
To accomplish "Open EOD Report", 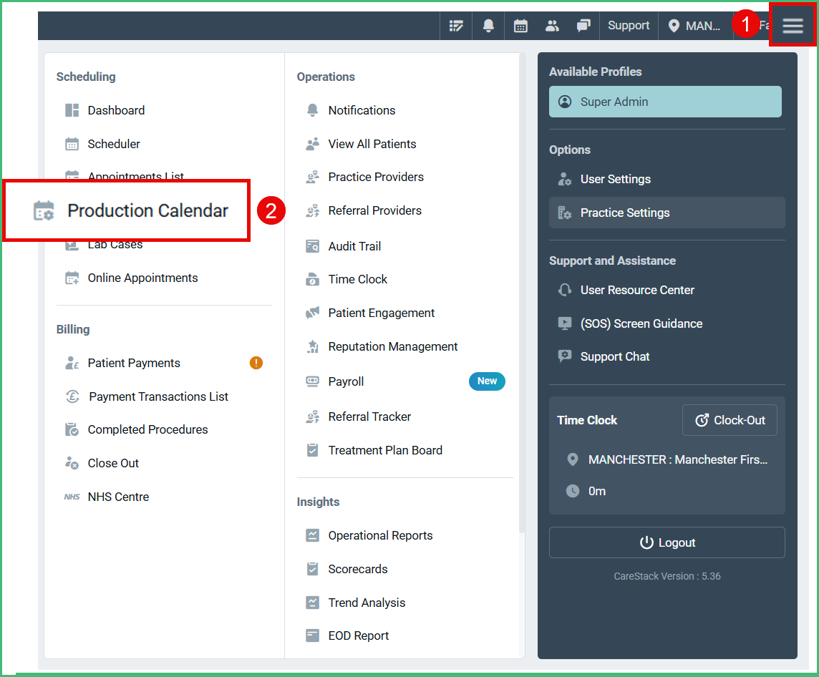I will tap(358, 635).
